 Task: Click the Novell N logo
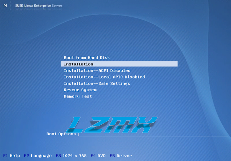[5, 5]
